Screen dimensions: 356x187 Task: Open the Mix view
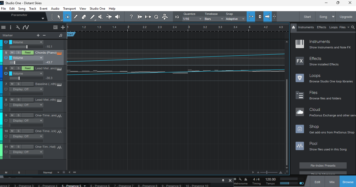pyautogui.click(x=332, y=182)
